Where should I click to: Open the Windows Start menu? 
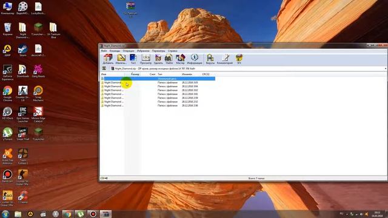(5, 214)
